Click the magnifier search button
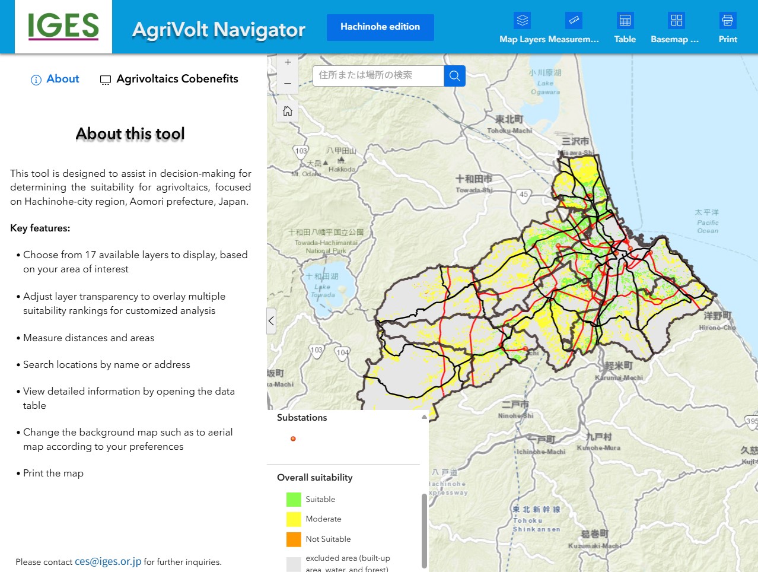The image size is (758, 572). [454, 75]
